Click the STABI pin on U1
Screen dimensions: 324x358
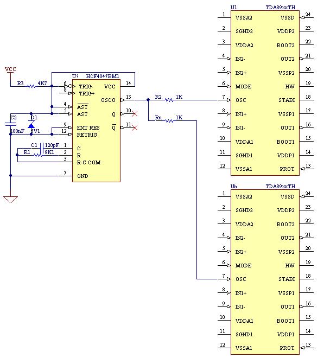pos(287,100)
